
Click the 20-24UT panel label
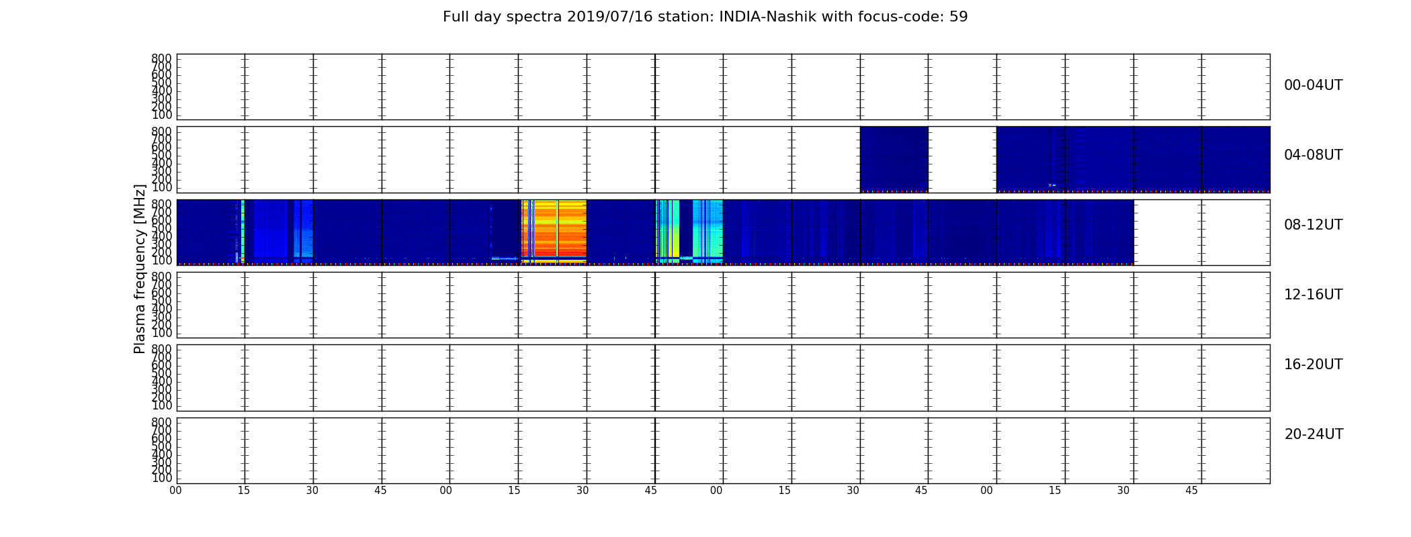[1314, 434]
